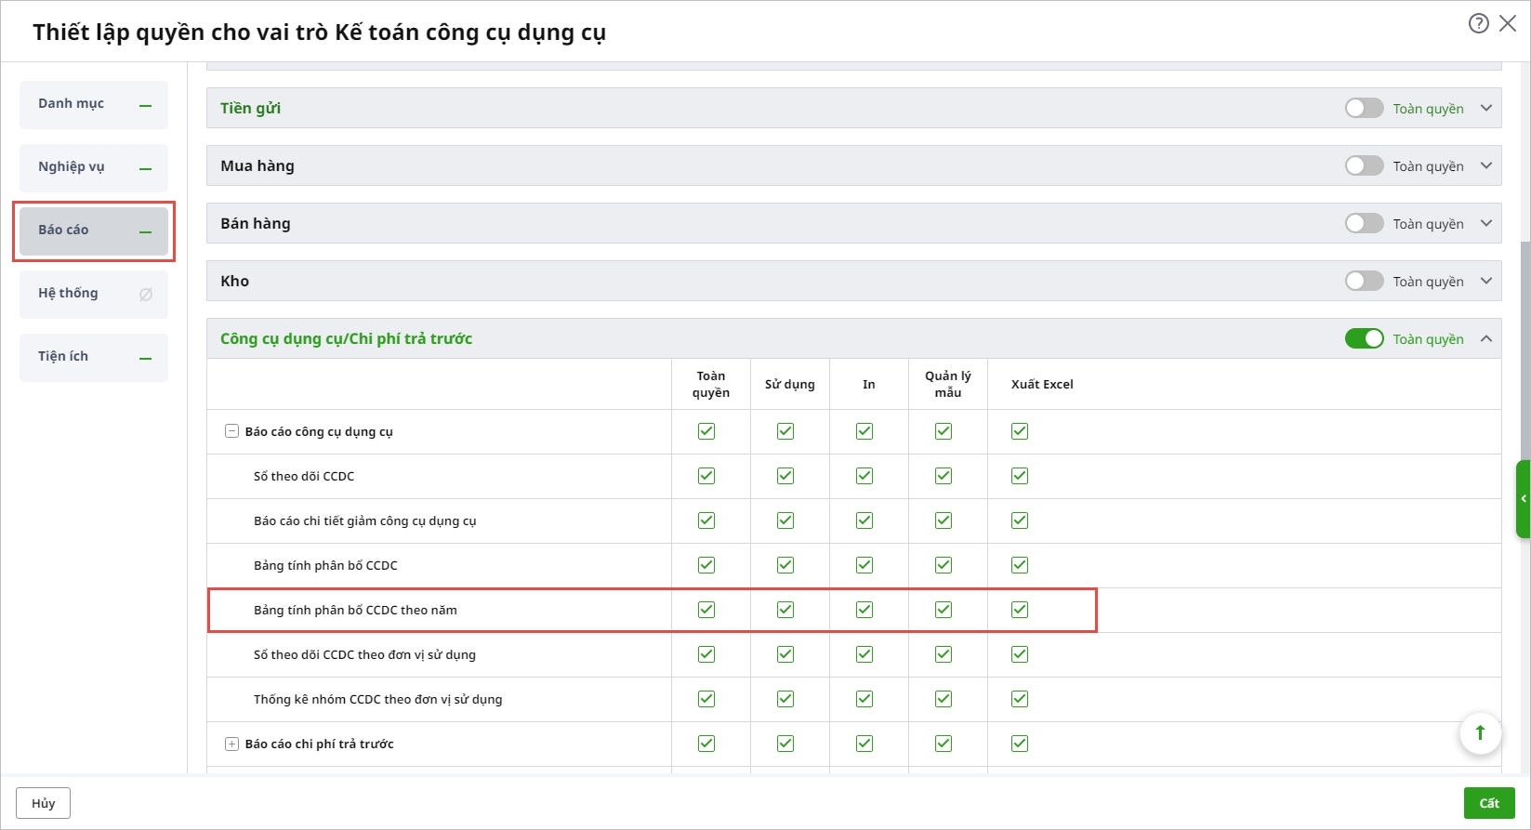Image resolution: width=1531 pixels, height=830 pixels.
Task: Uncheck In for Bảng tính phân bổ CCDC theo năm
Action: coord(864,610)
